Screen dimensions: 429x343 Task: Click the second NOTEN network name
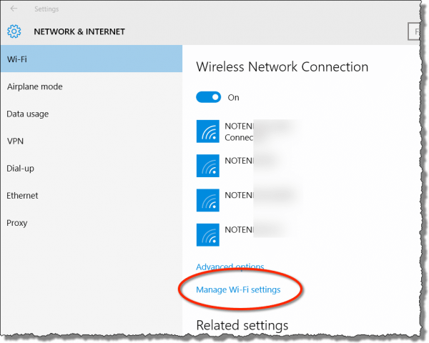pyautogui.click(x=240, y=161)
